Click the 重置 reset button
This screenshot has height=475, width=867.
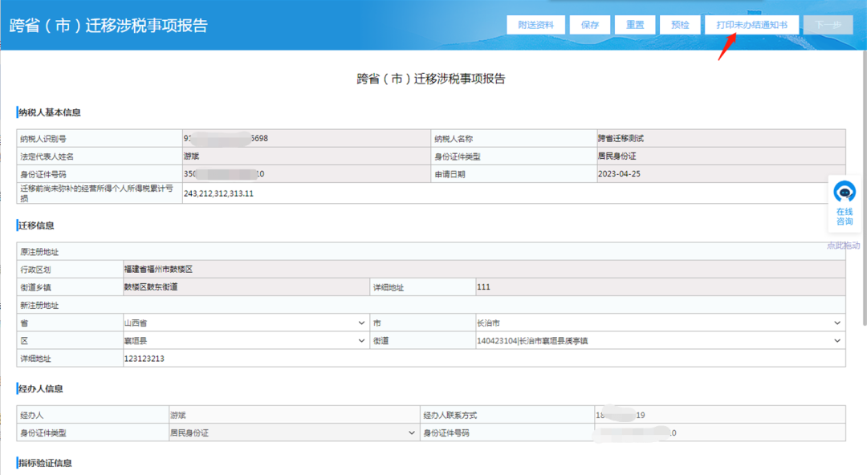click(635, 25)
